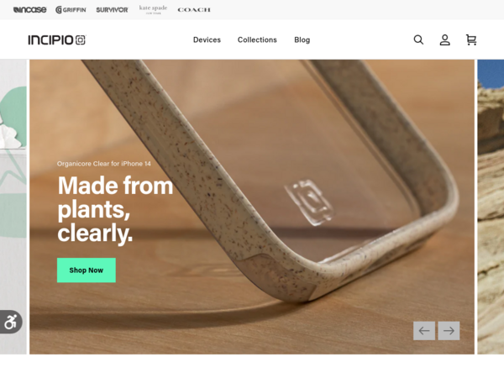Click the Shop Now button
The image size is (504, 378).
[x=87, y=270]
